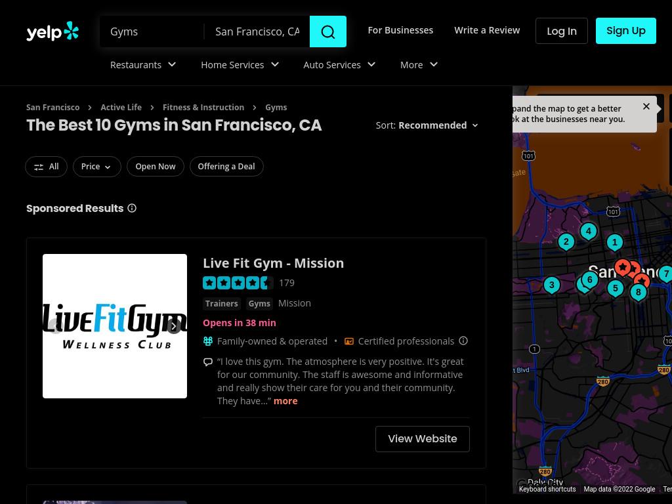
Task: Click the San Francisco, CA location field
Action: (257, 31)
